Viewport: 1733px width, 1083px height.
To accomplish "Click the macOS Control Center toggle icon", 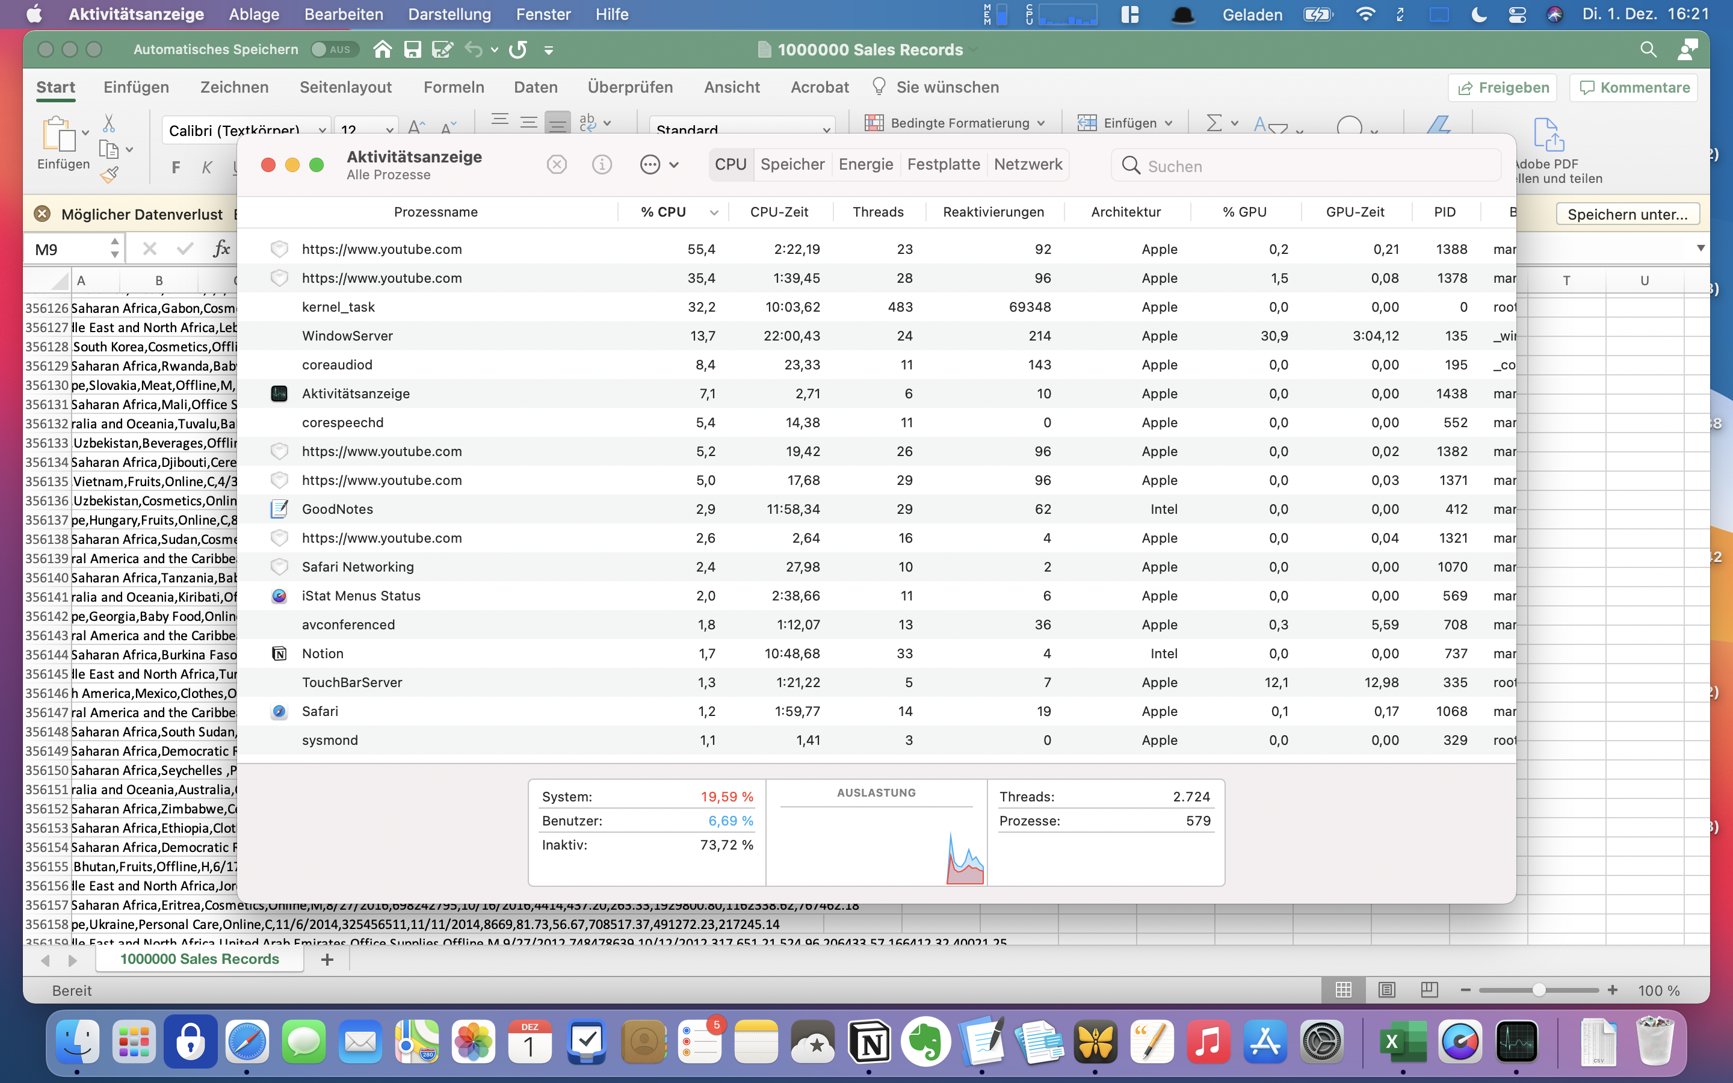I will click(x=1517, y=14).
